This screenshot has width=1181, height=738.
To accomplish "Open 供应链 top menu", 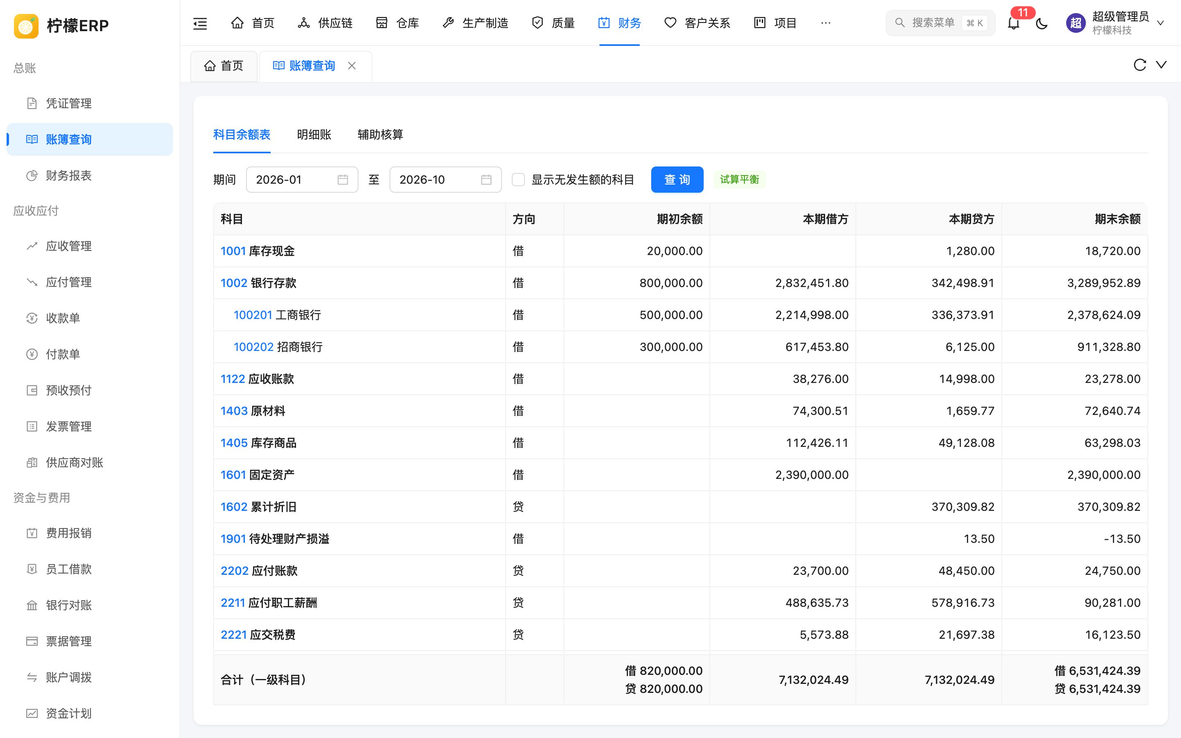I will coord(324,23).
